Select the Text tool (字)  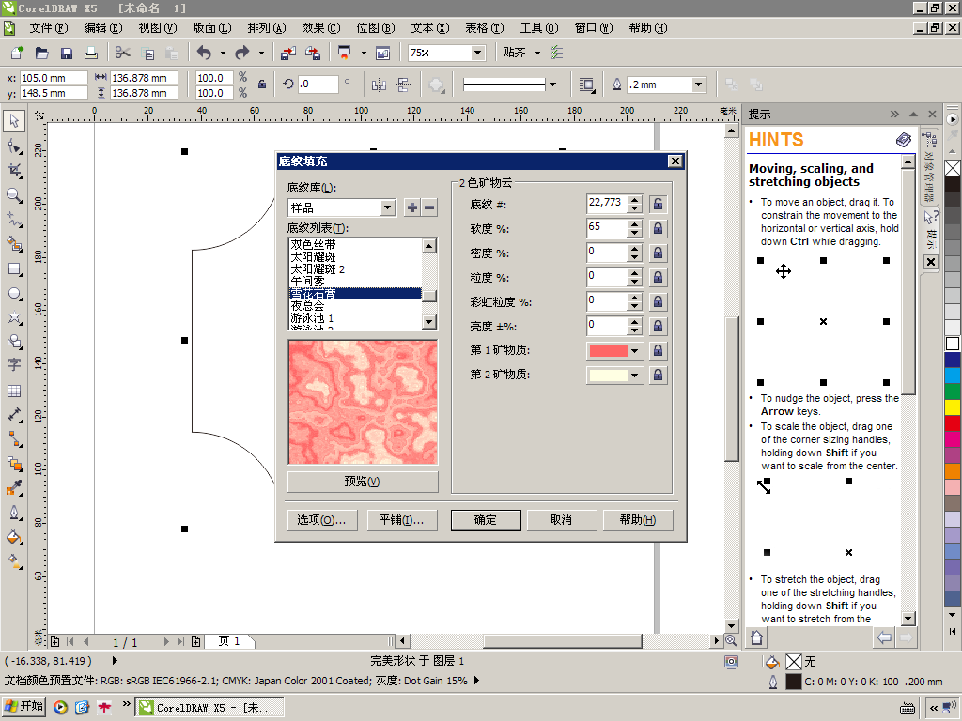(x=14, y=365)
